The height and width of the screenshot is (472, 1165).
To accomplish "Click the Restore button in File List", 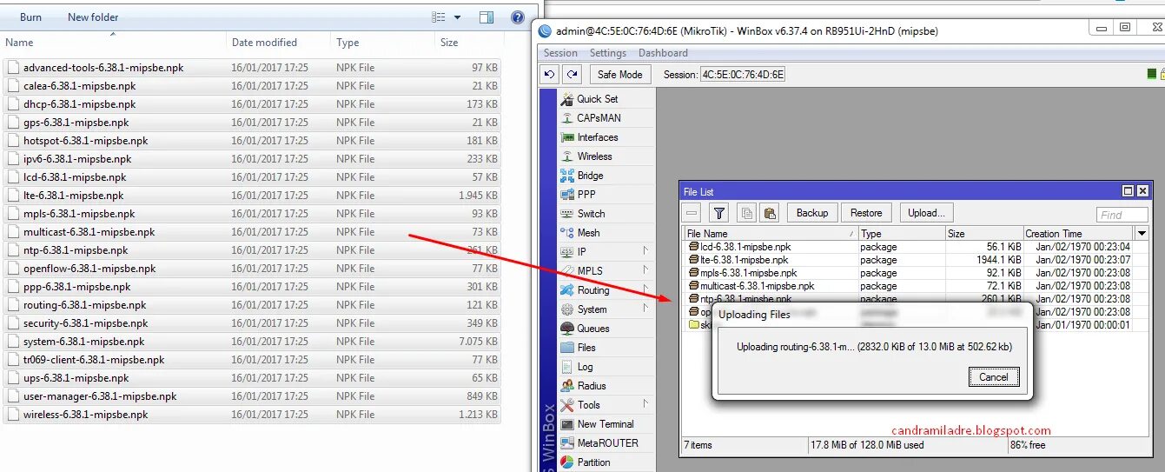I will tap(866, 213).
